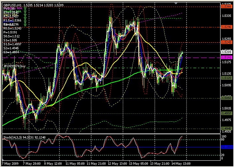The width and height of the screenshot is (234, 167).
Task: Select the S1=1.505 support label
Action: tap(10, 40)
